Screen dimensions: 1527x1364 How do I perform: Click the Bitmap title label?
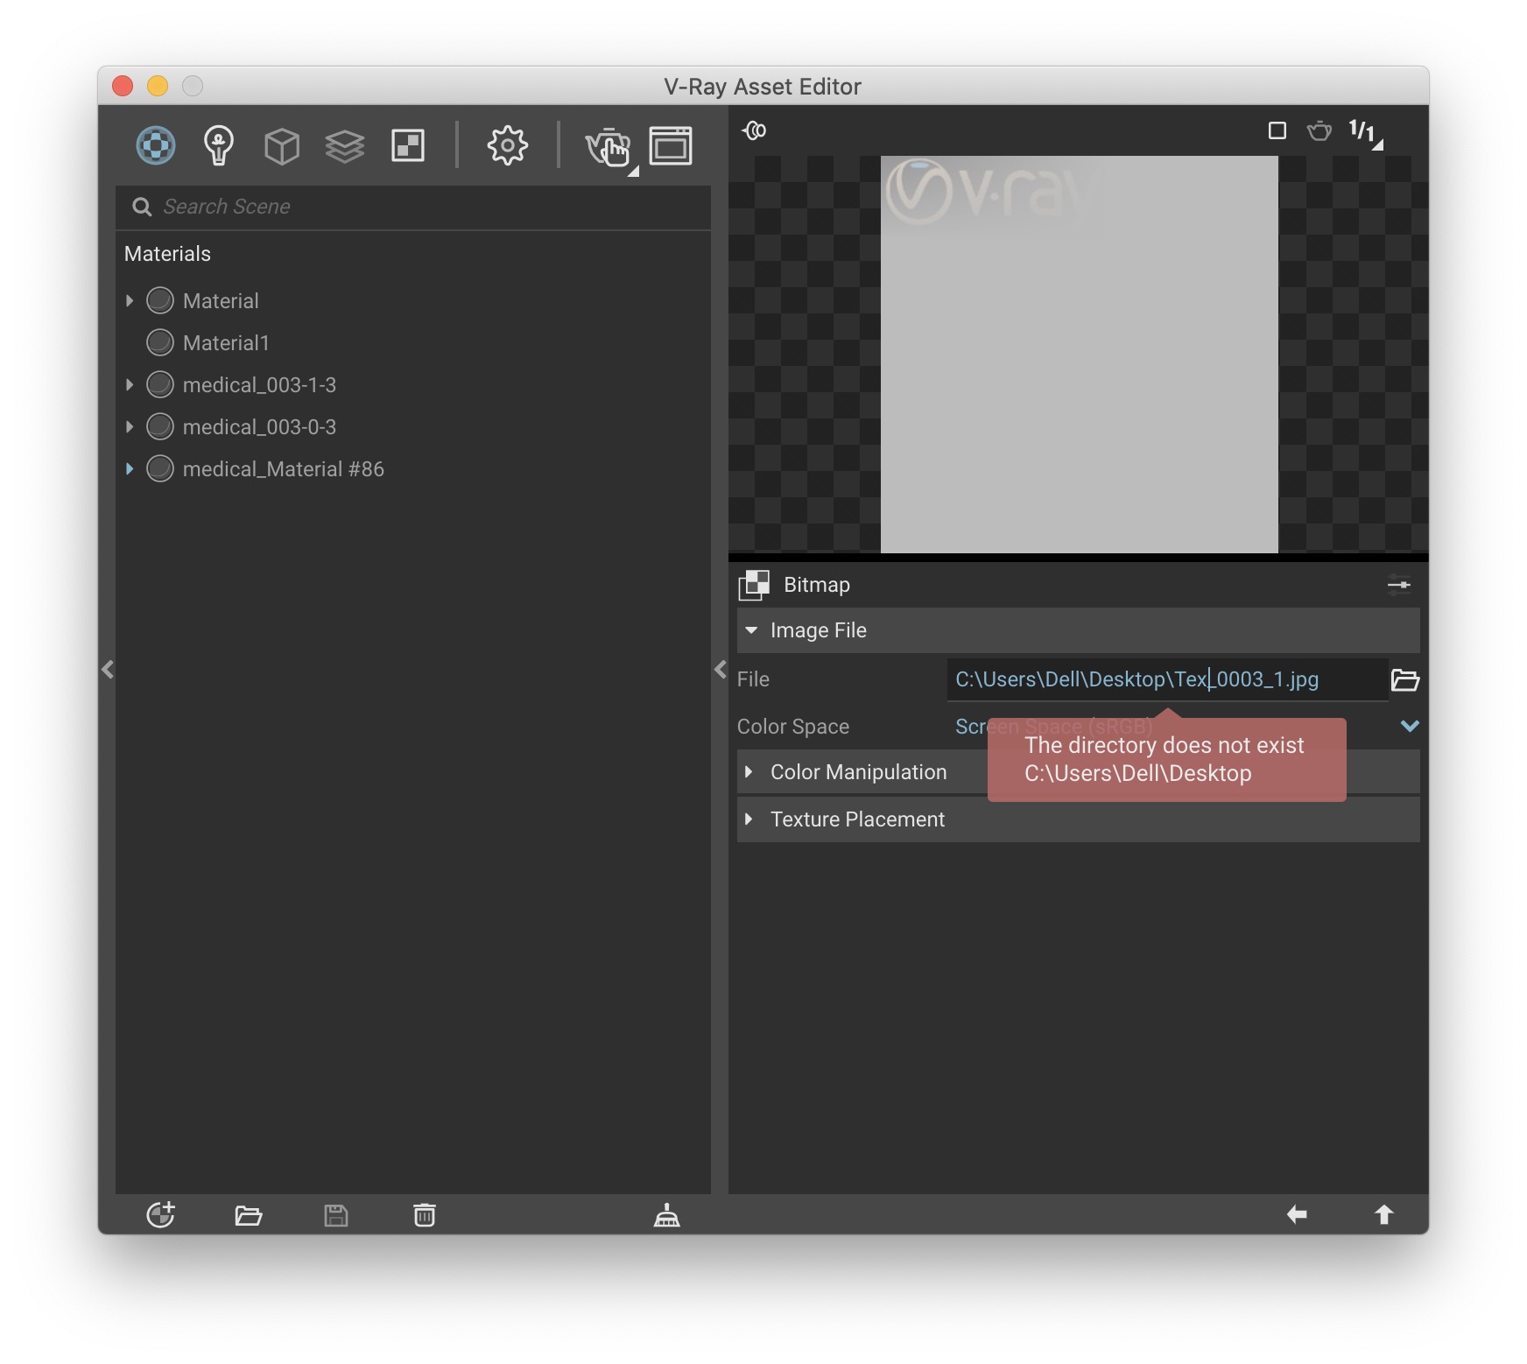coord(817,585)
